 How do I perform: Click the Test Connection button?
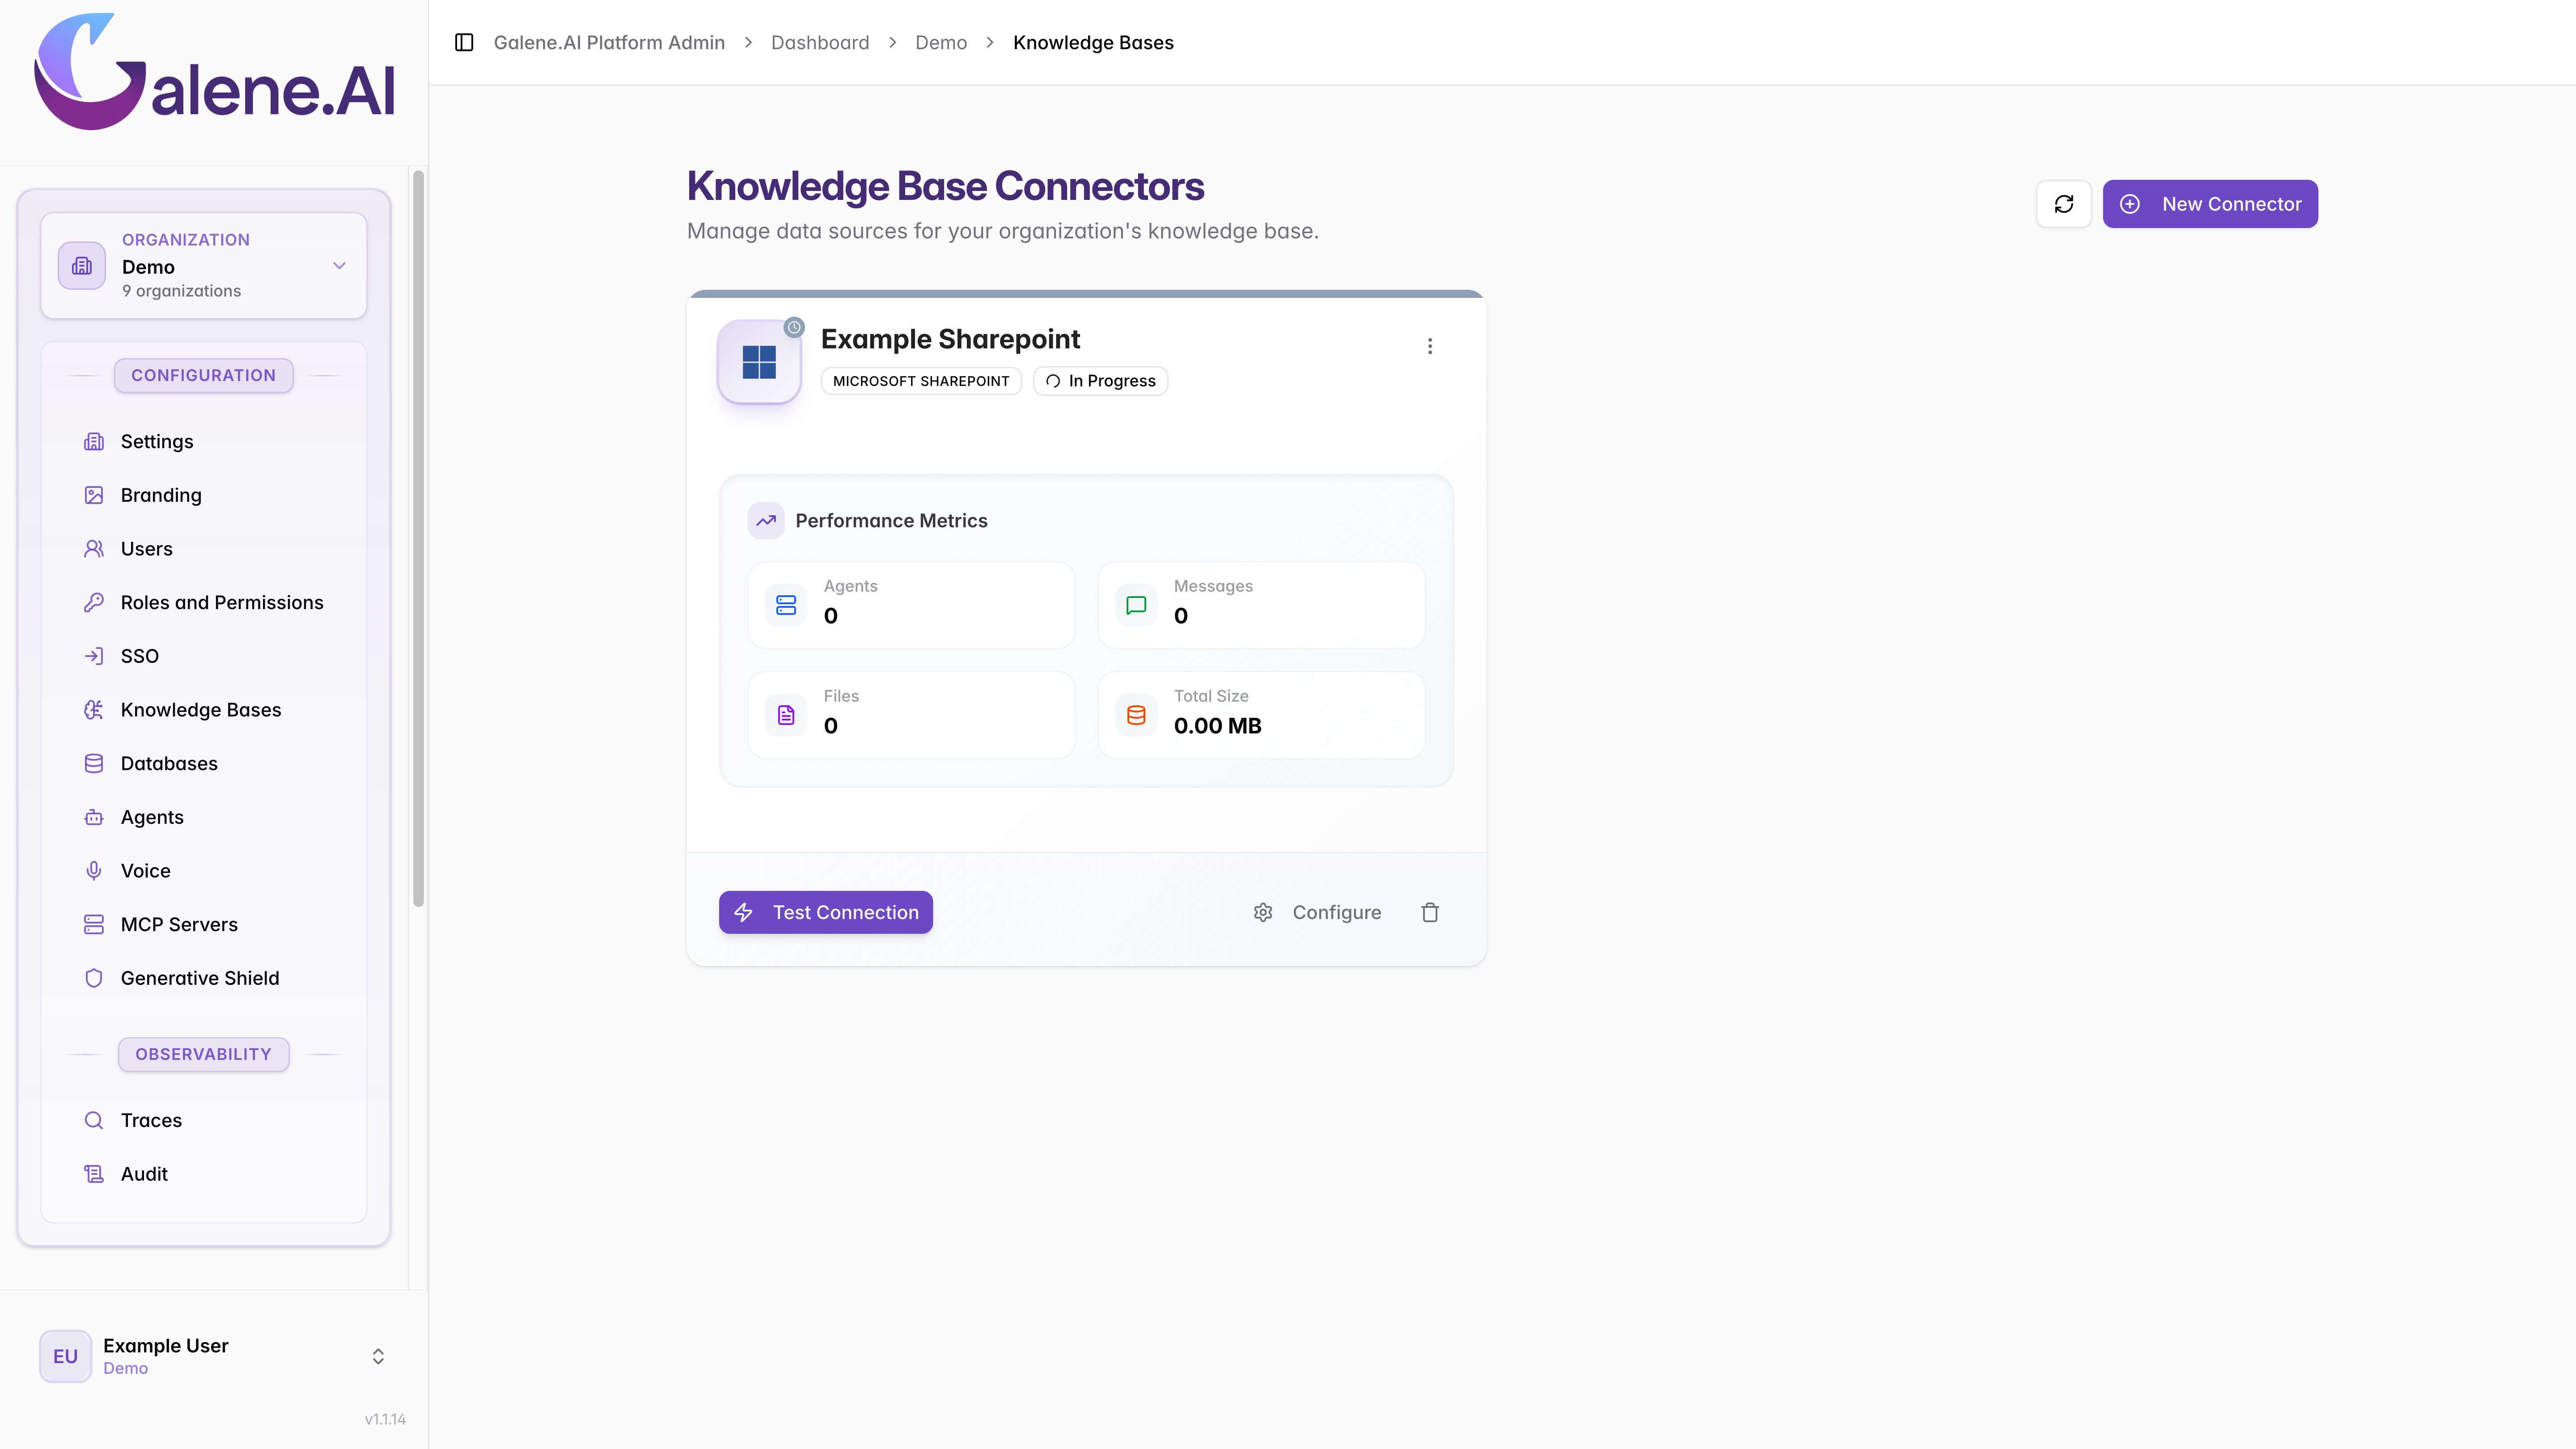(826, 912)
